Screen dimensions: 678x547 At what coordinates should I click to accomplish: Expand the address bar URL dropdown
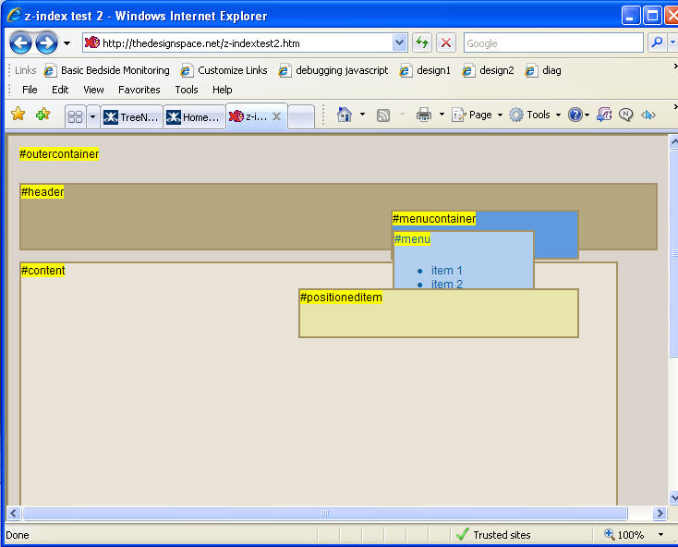(x=399, y=43)
